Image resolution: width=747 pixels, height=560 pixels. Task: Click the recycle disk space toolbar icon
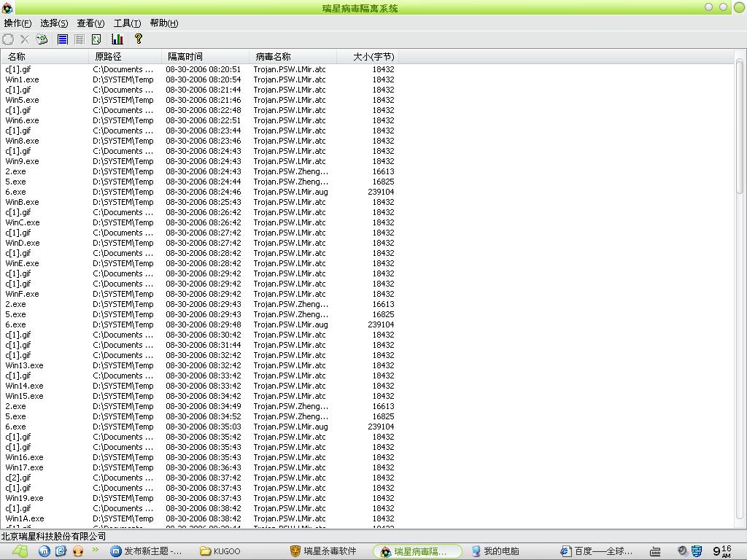[42, 39]
